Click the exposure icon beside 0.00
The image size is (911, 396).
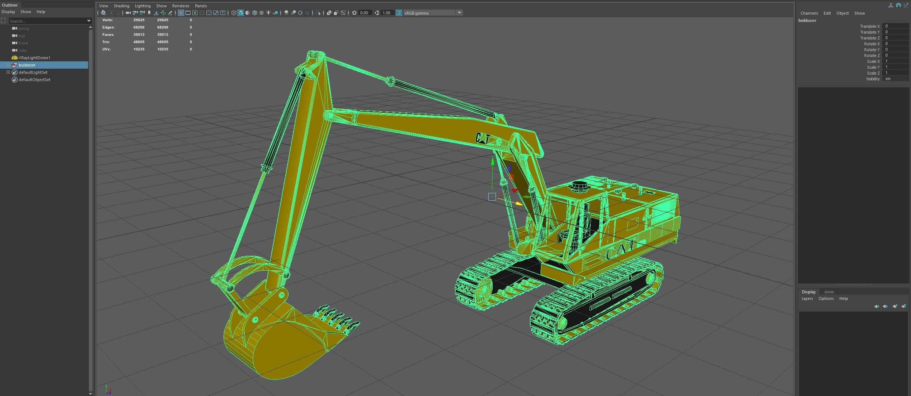tap(354, 13)
